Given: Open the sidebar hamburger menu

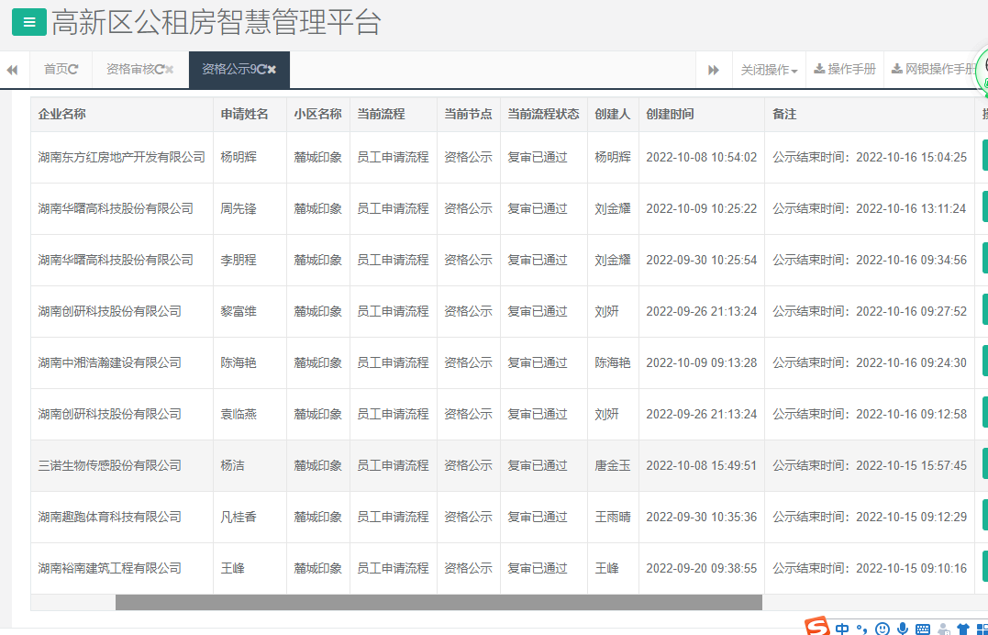Looking at the screenshot, I should coord(30,20).
